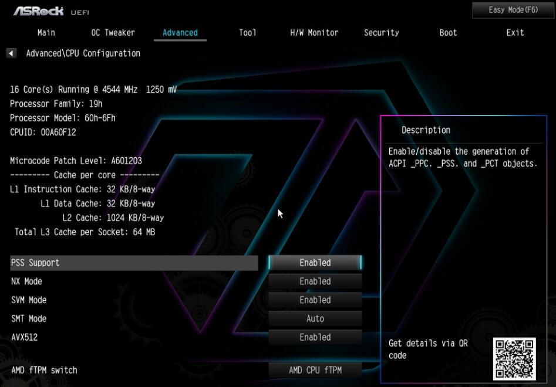Image resolution: width=556 pixels, height=387 pixels.
Task: Go to the Security tab
Action: coord(382,33)
